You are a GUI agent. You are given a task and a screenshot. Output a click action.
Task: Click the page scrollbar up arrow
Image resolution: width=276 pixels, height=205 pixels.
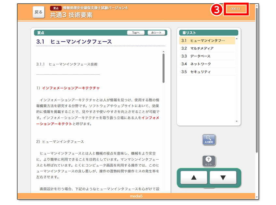click(x=257, y=6)
